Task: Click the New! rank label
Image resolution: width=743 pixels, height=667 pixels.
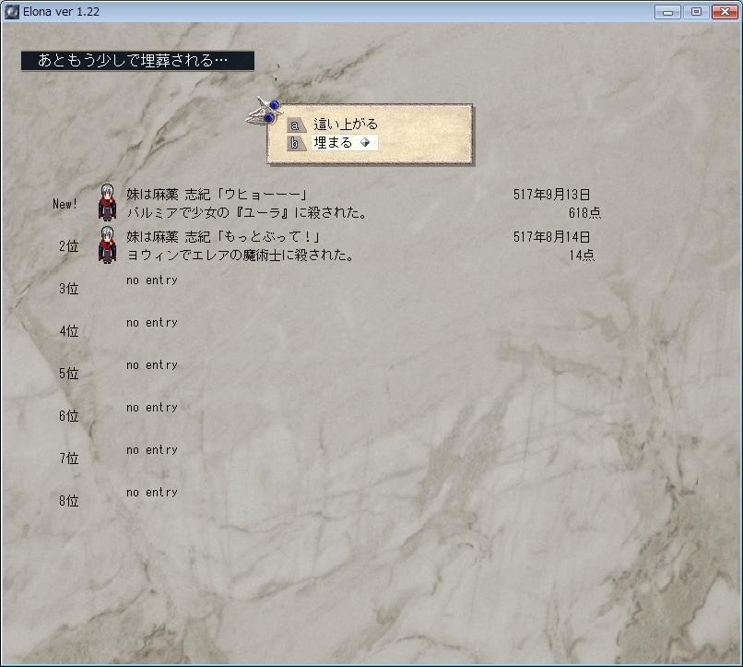Action: click(x=65, y=204)
